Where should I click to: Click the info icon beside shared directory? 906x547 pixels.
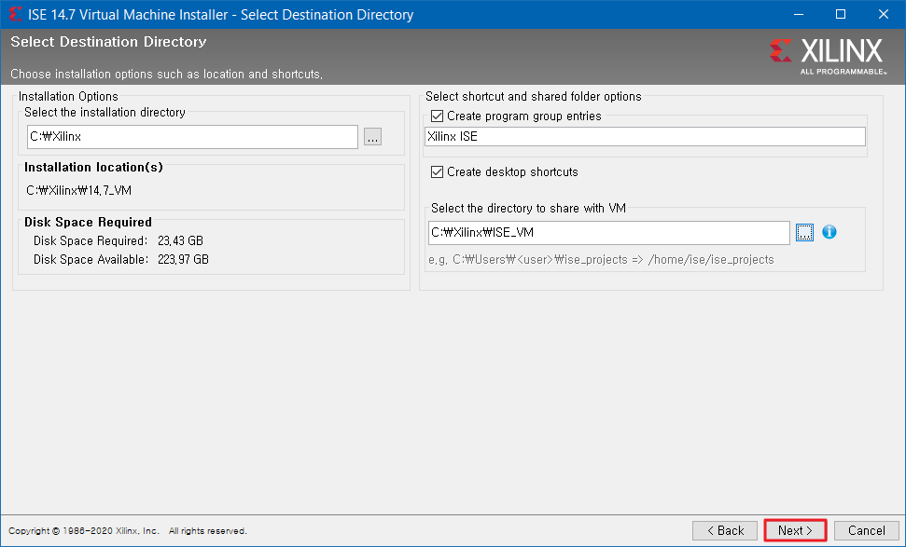[x=829, y=232]
